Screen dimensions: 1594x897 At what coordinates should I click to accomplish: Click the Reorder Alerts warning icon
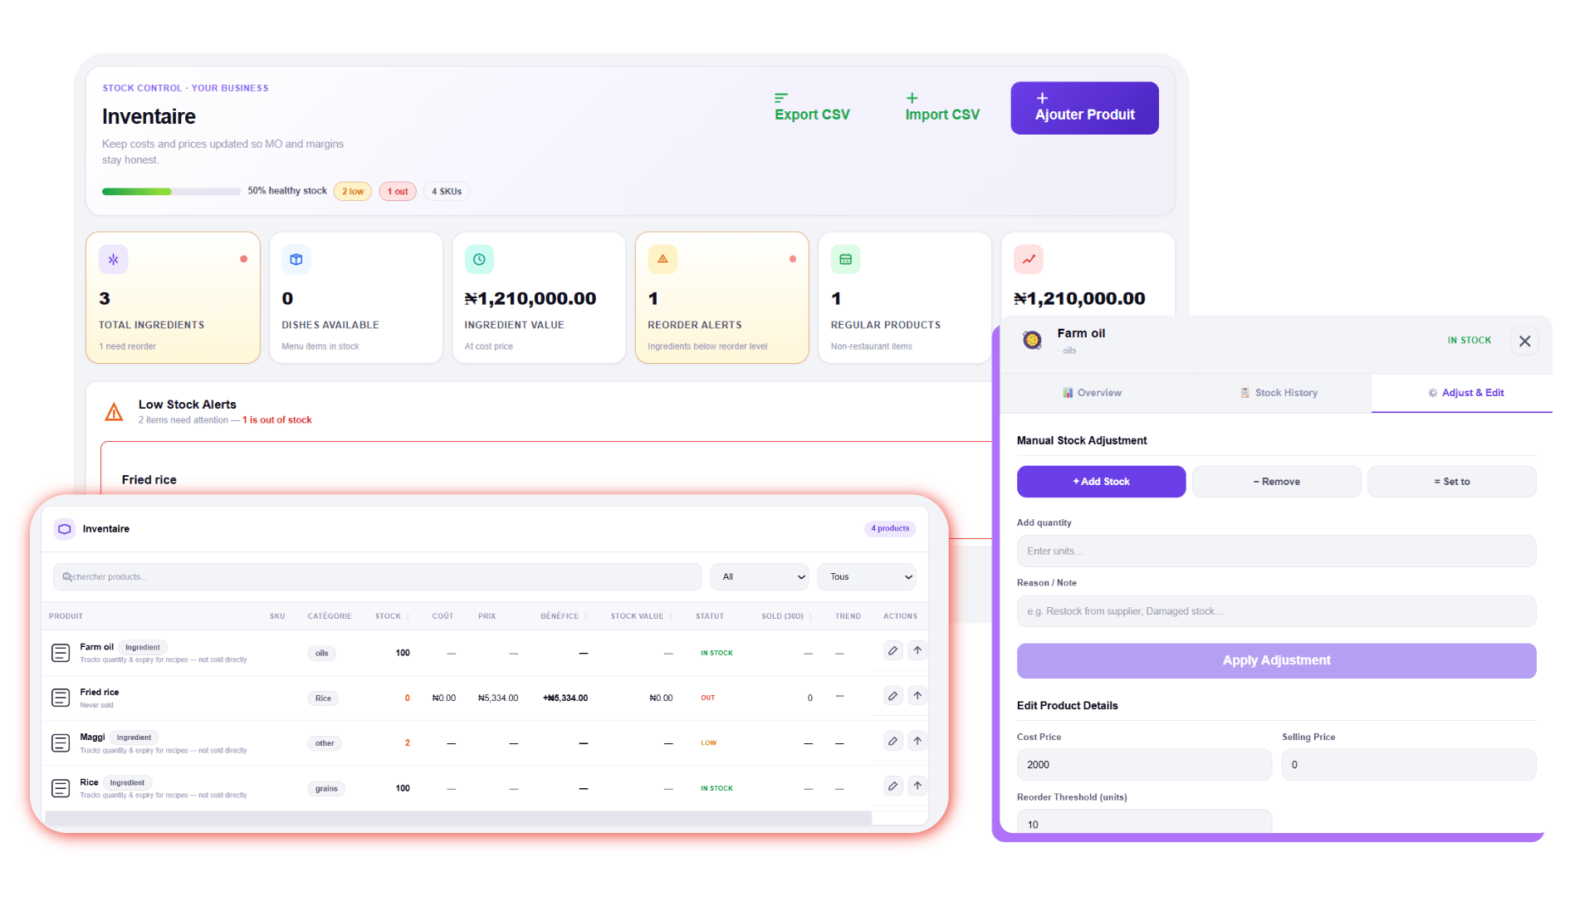pyautogui.click(x=663, y=259)
